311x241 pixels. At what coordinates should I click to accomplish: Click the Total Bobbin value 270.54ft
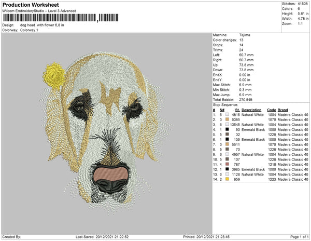tap(248, 99)
